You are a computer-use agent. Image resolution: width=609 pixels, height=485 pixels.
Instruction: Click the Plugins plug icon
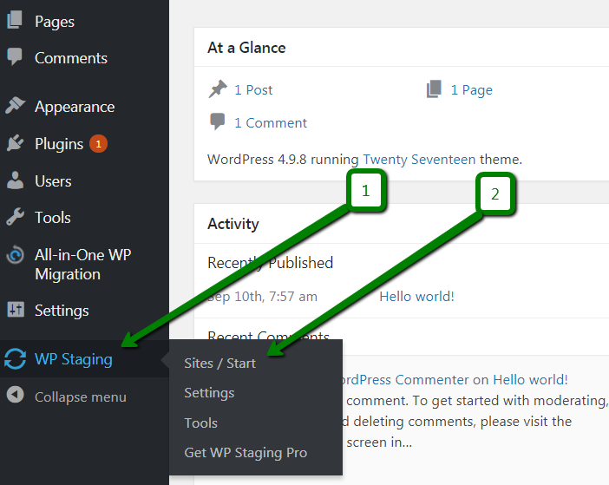(15, 143)
